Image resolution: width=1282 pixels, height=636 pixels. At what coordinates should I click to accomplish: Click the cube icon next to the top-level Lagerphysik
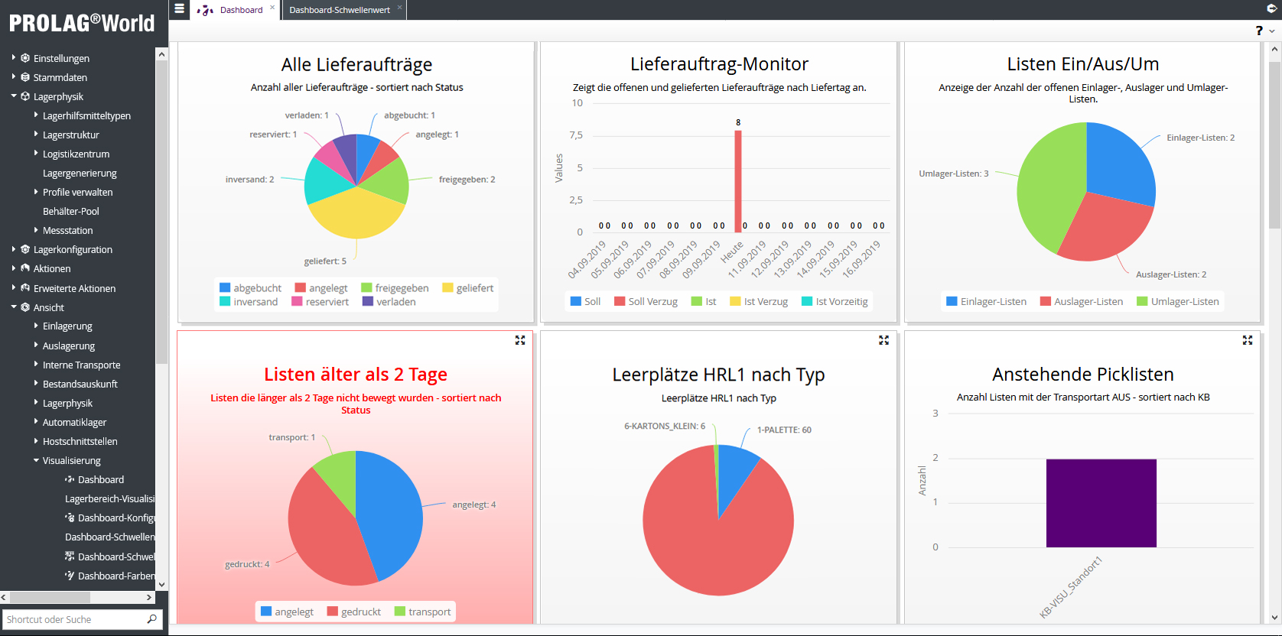(25, 96)
